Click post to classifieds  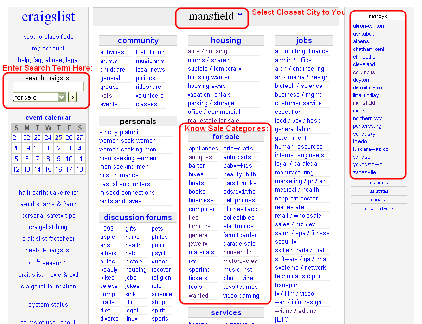[48, 37]
